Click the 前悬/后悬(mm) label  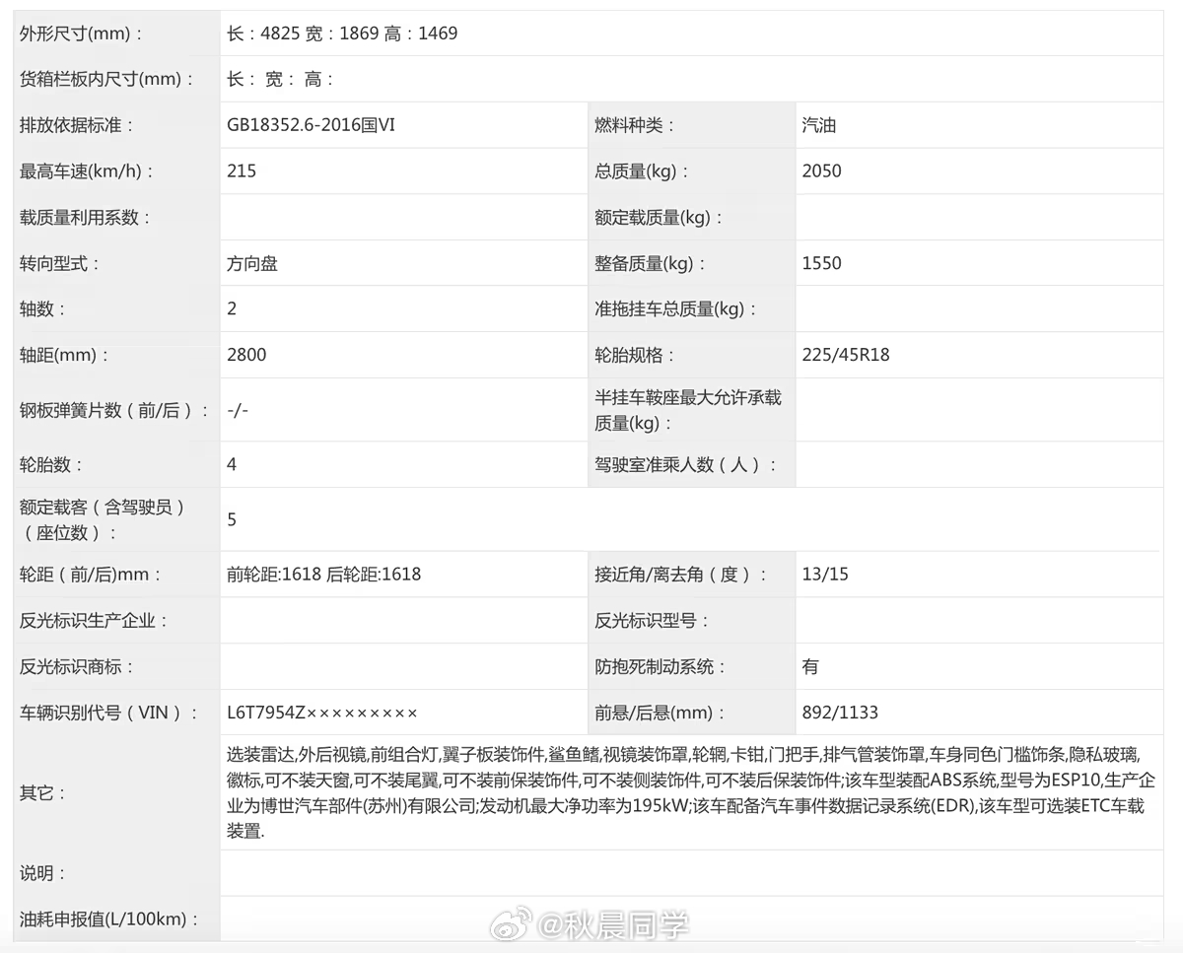point(660,713)
